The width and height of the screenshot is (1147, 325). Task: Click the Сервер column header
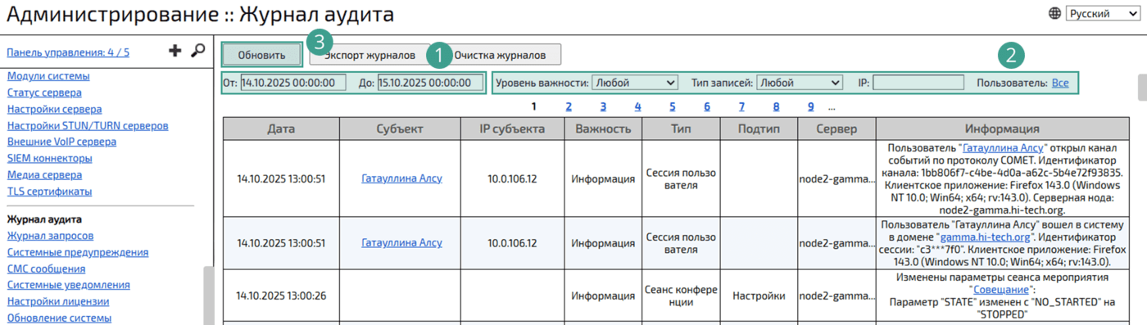[x=836, y=129]
